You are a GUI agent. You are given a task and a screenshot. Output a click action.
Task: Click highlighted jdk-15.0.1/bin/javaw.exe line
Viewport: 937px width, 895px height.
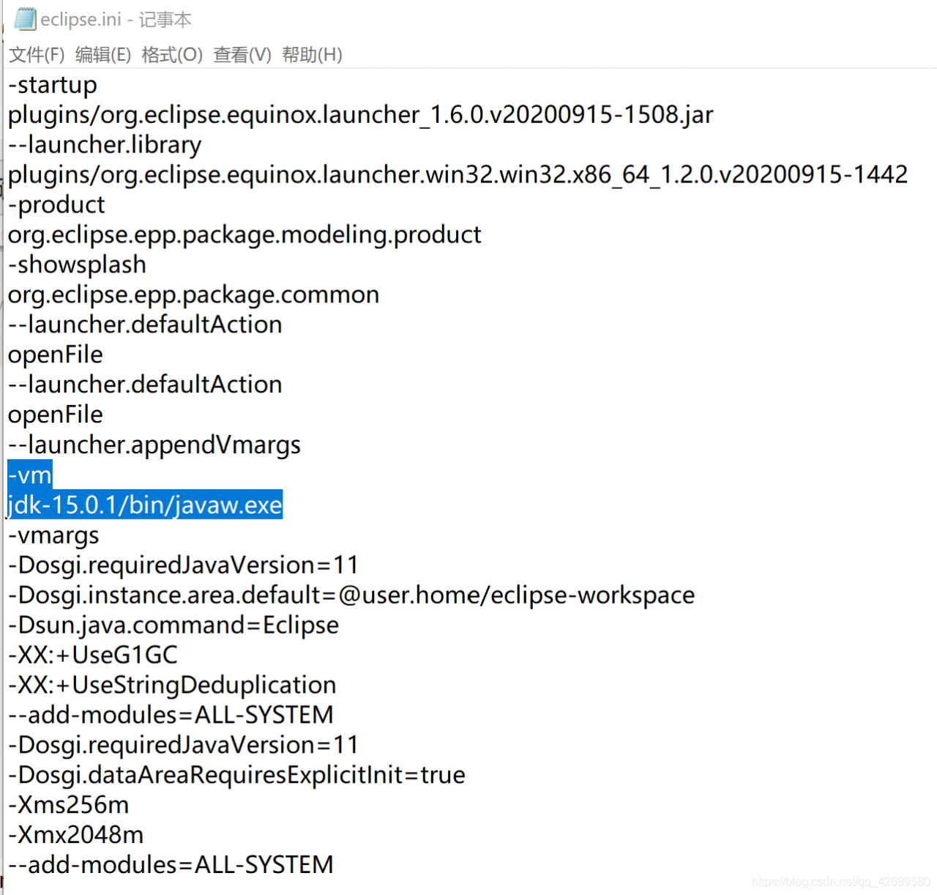pyautogui.click(x=145, y=505)
